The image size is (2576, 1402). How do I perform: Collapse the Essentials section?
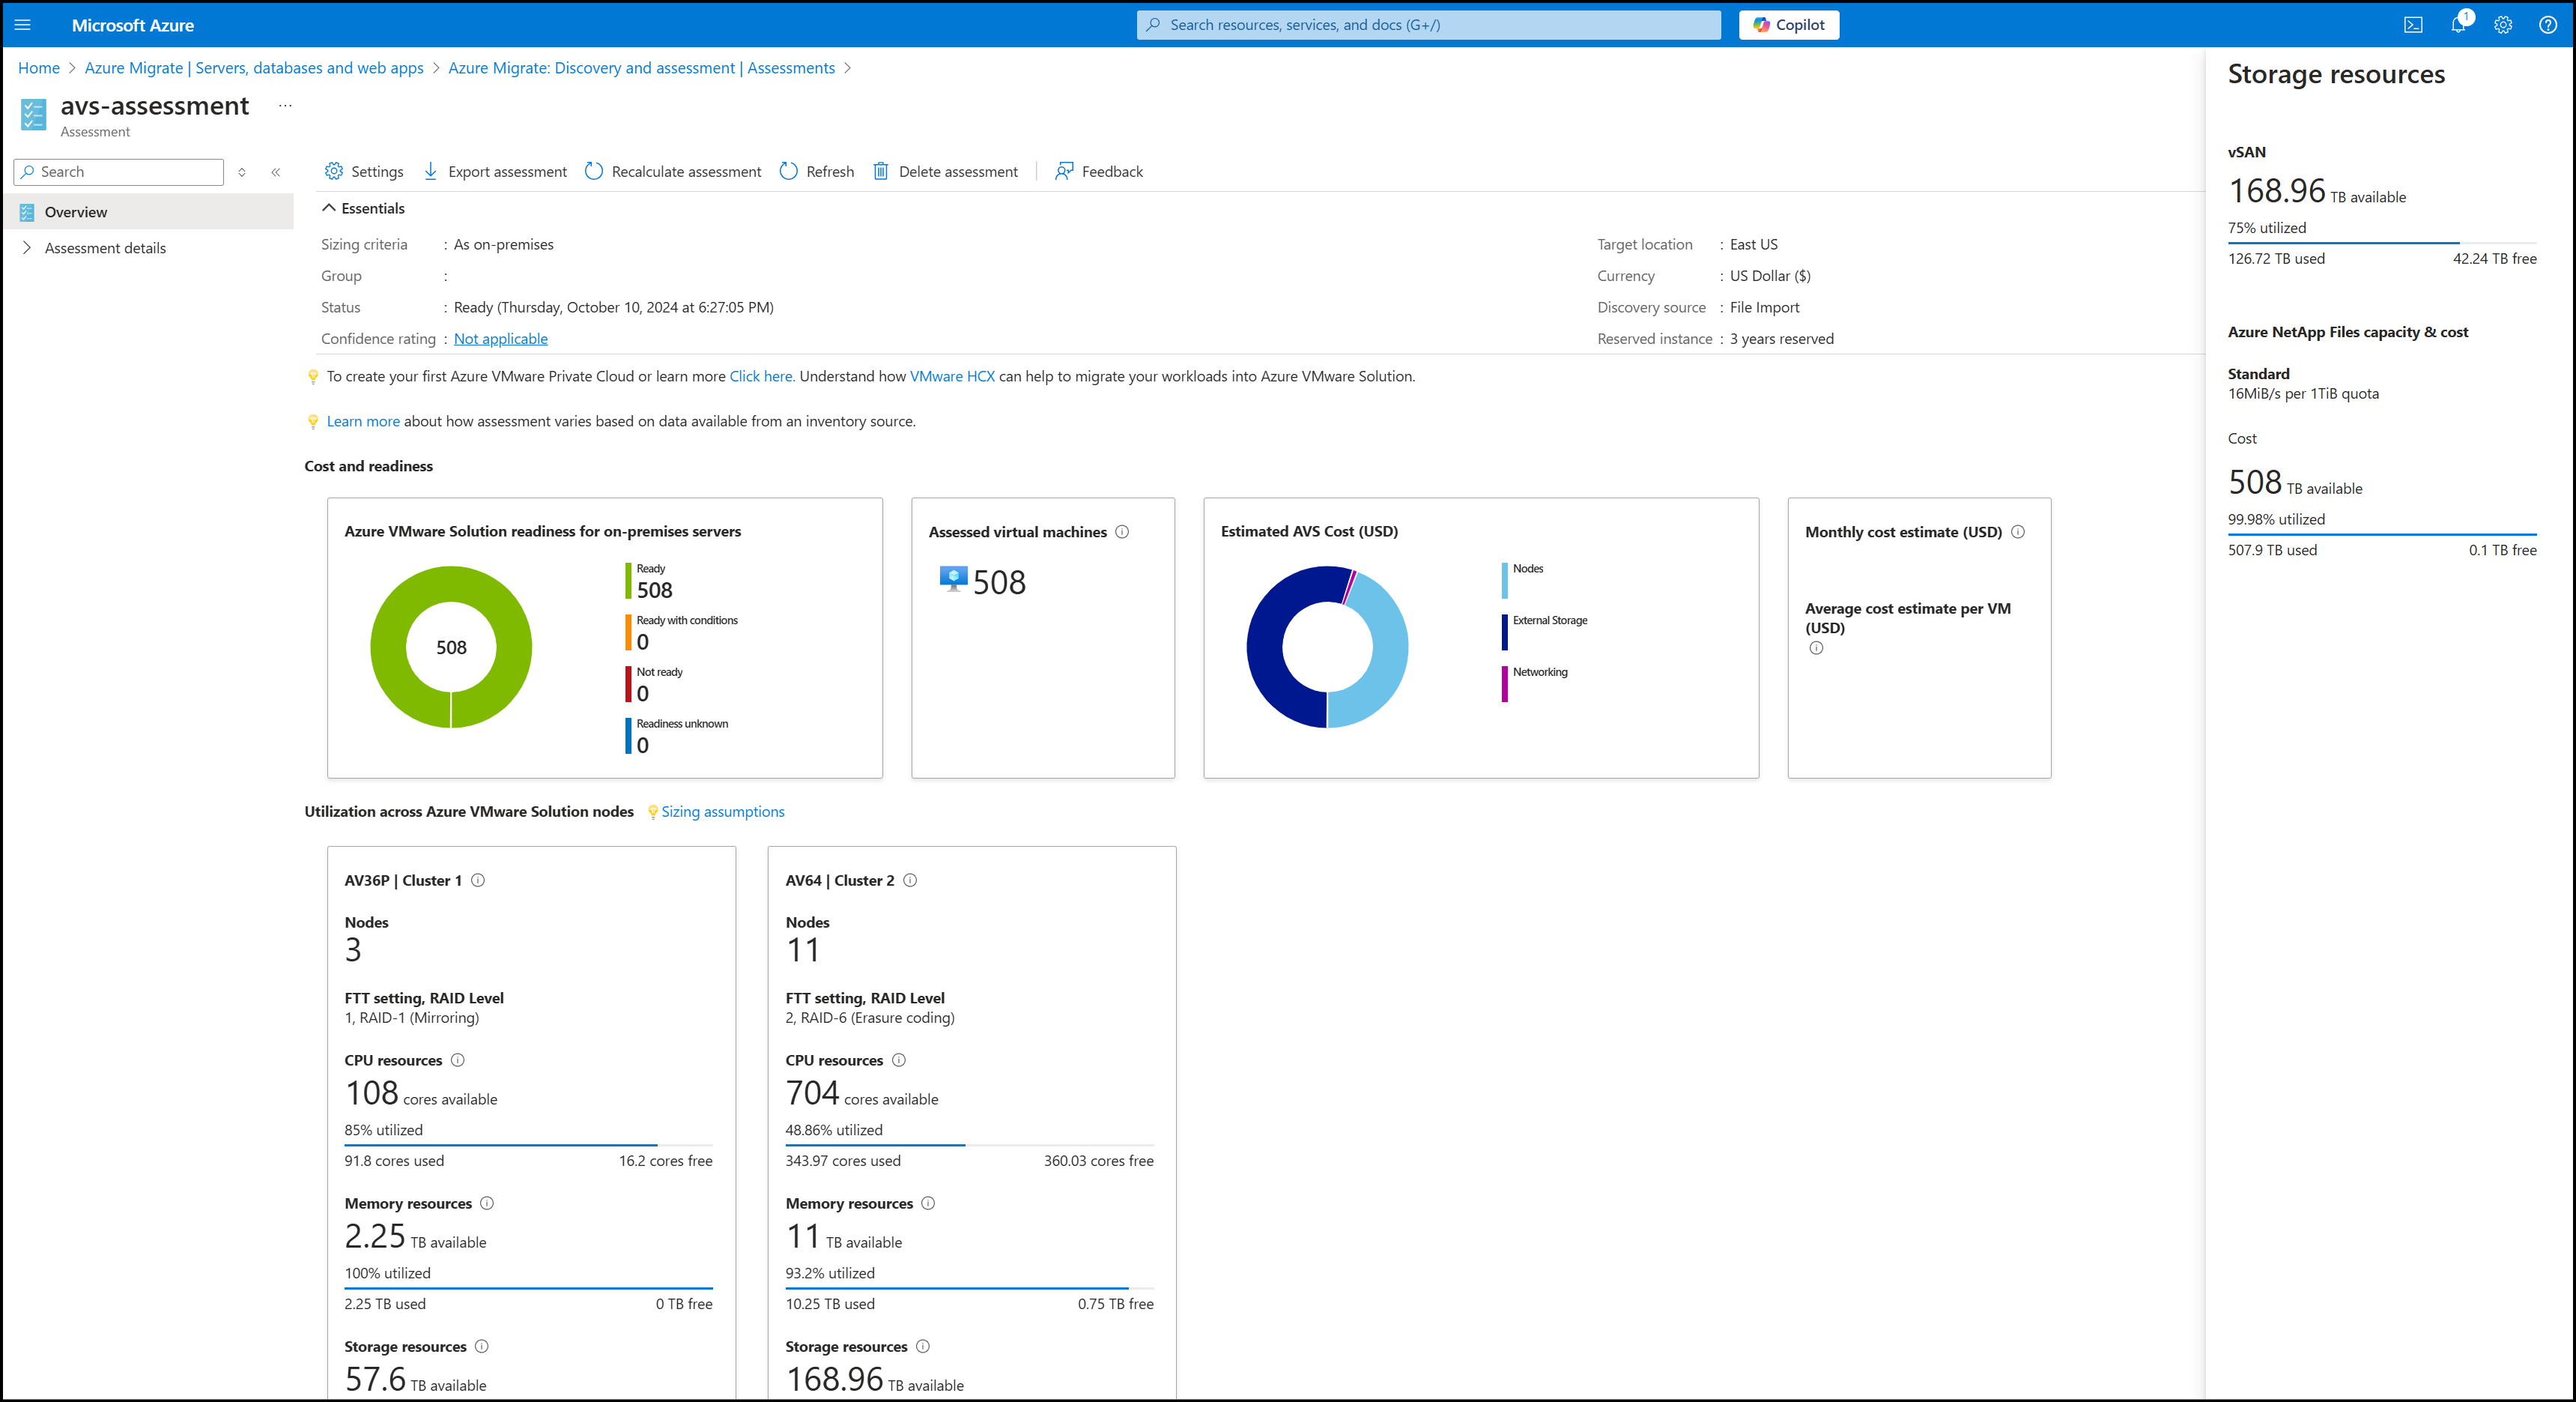333,208
